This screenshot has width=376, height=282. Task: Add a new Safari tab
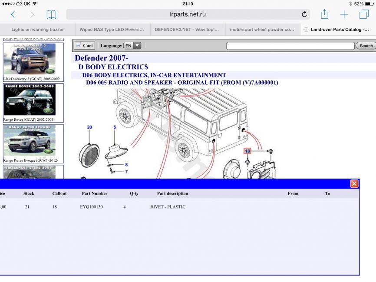[344, 14]
